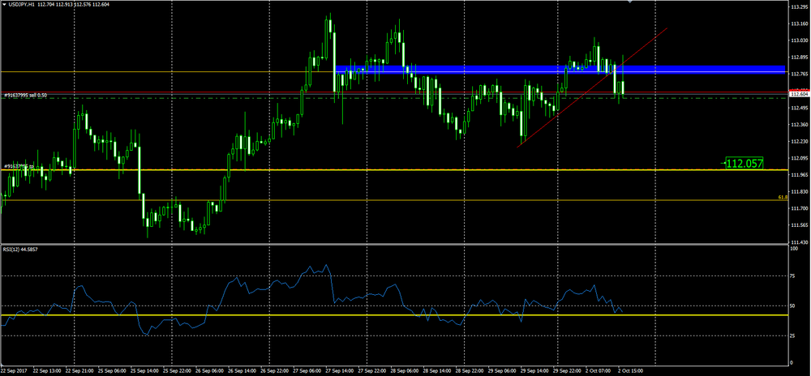Click the green 112.057 price label
This screenshot has width=811, height=376.
(744, 164)
